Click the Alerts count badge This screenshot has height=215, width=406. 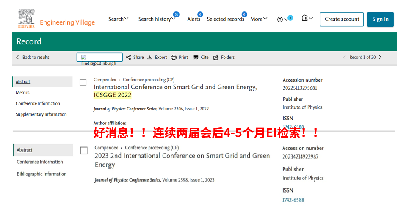(x=200, y=14)
